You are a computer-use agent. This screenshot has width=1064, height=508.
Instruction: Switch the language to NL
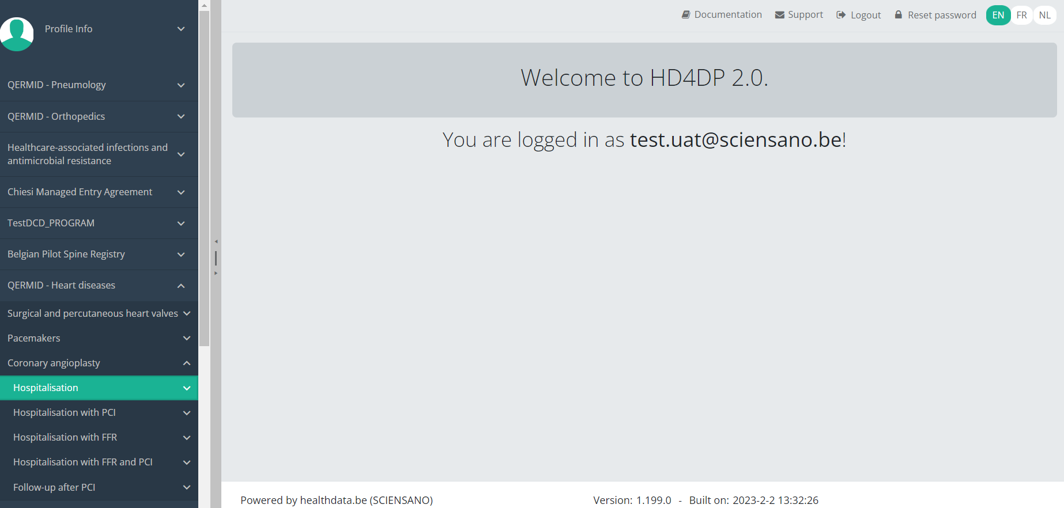pos(1044,15)
